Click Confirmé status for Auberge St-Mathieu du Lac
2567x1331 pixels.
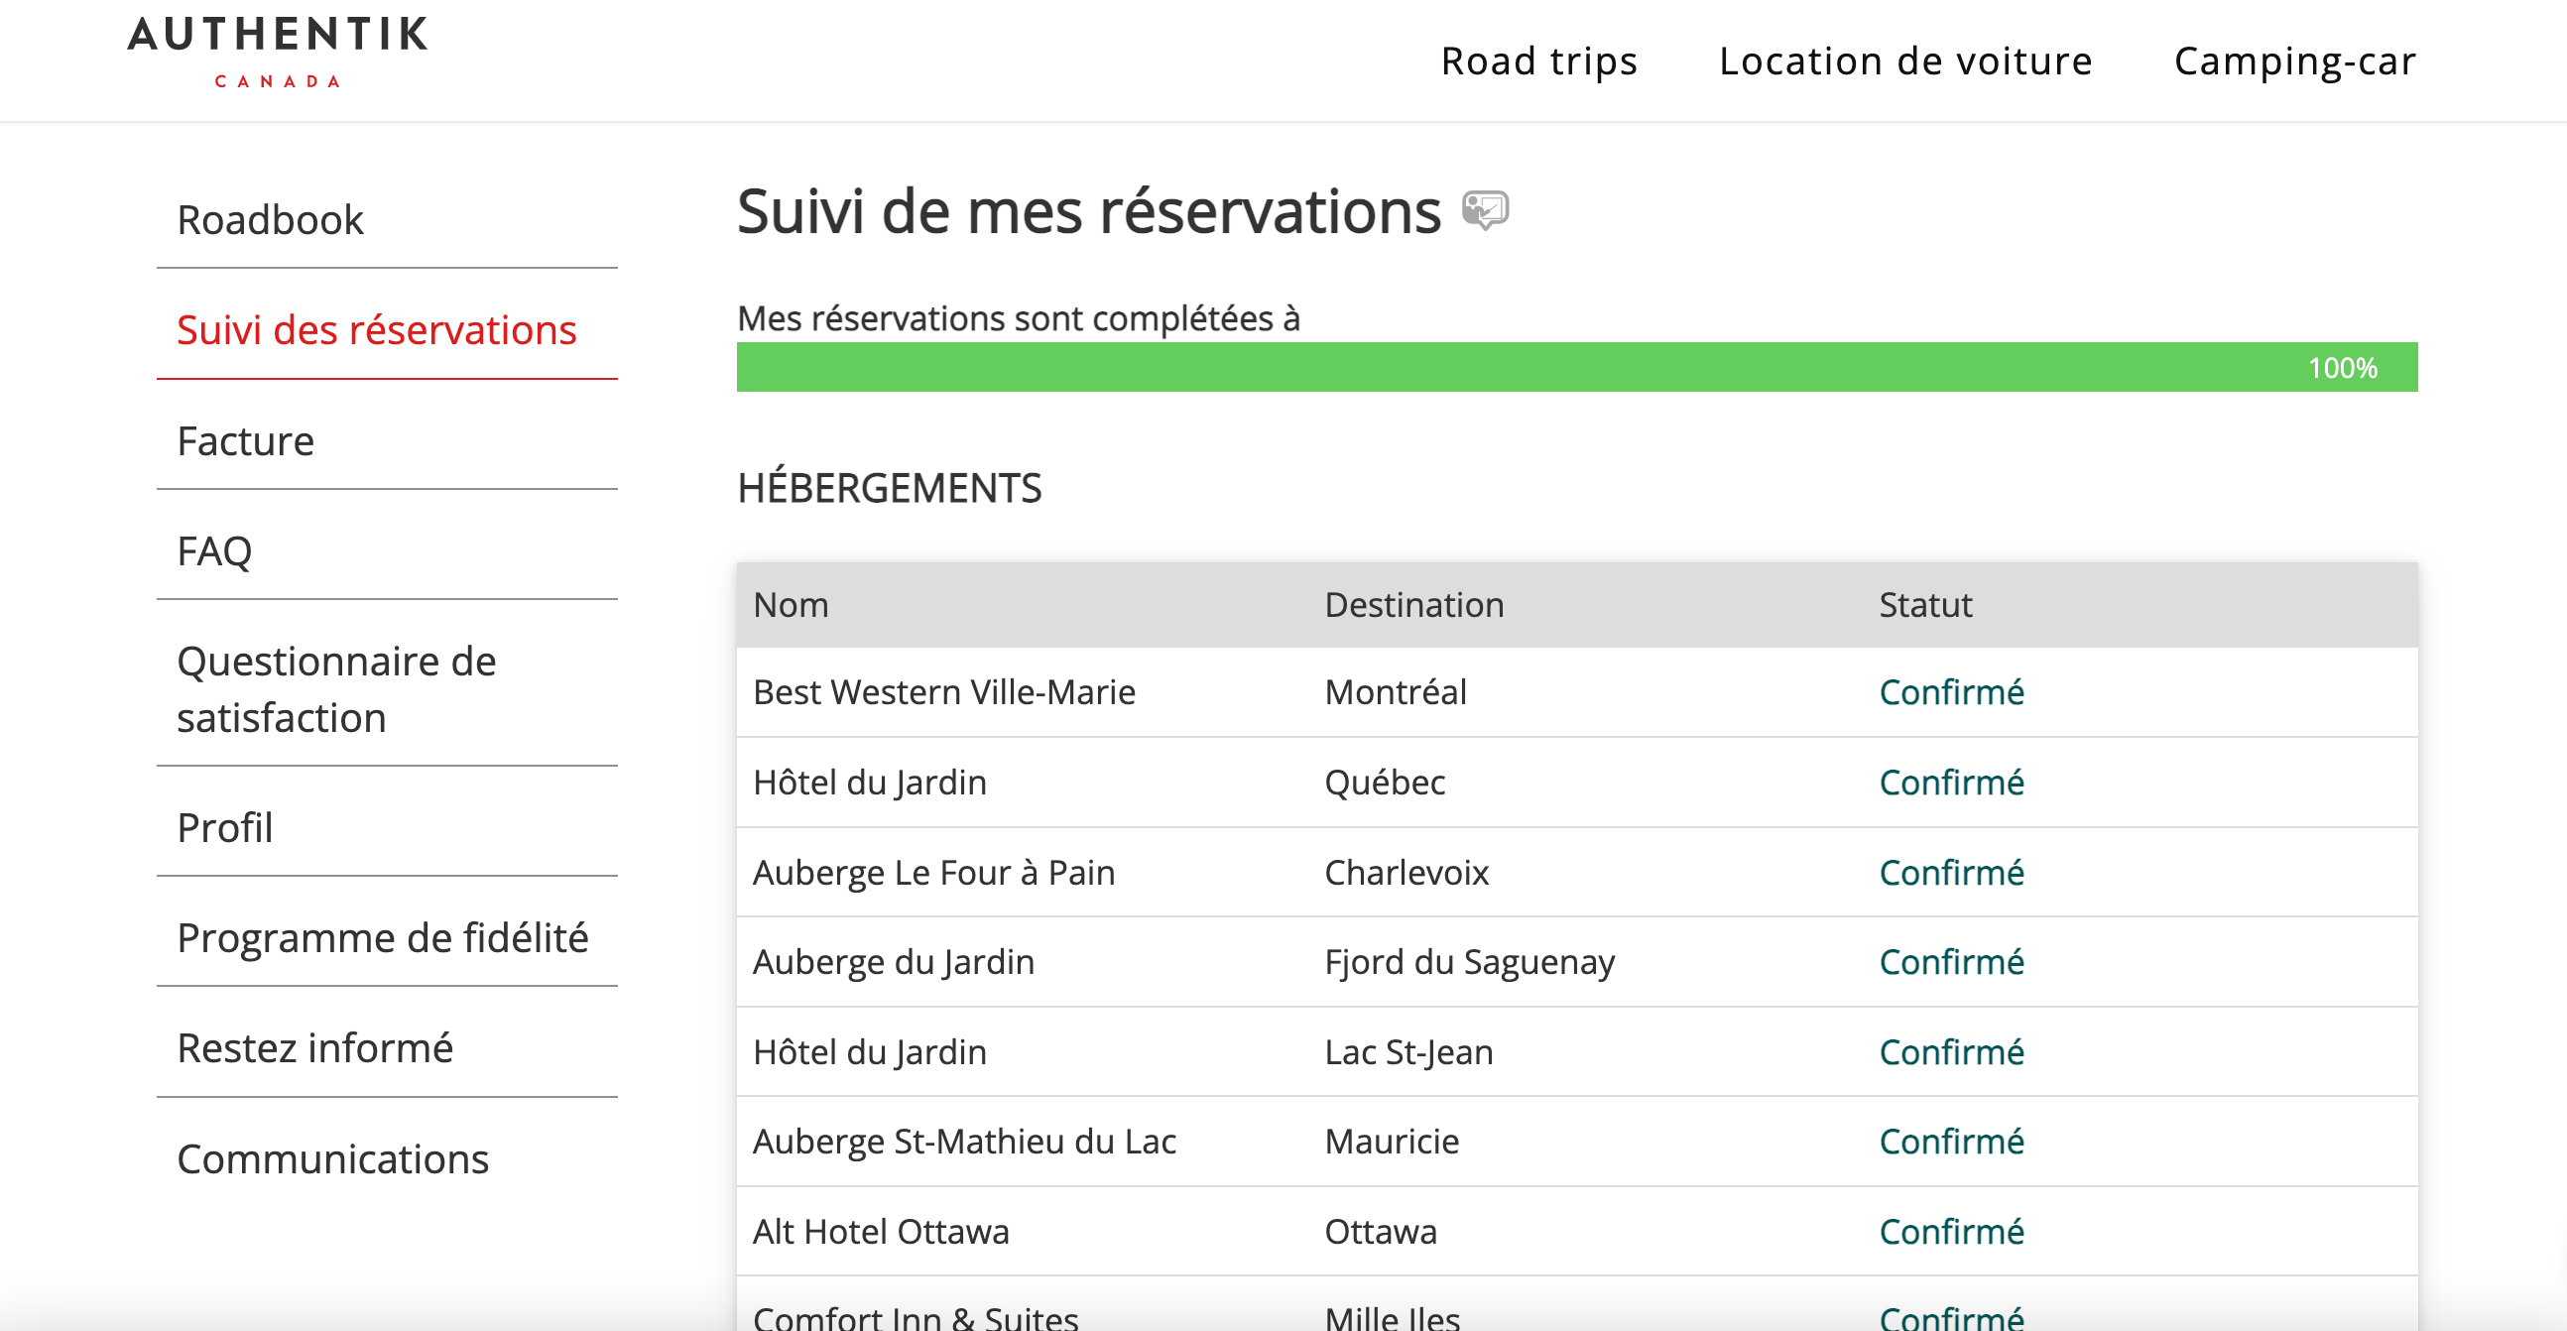point(1951,1142)
